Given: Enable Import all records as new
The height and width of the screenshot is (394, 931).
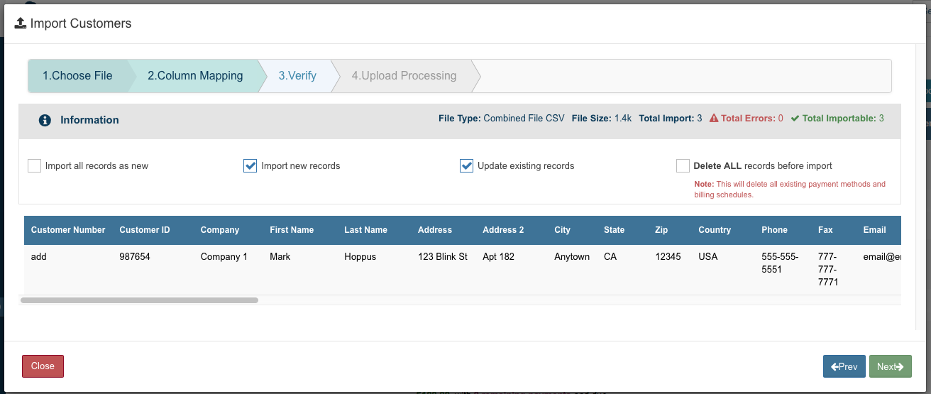Looking at the screenshot, I should click(35, 166).
